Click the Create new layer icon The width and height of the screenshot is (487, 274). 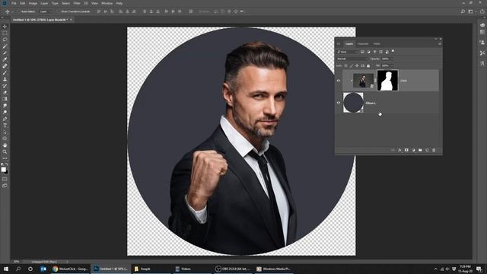tap(427, 151)
